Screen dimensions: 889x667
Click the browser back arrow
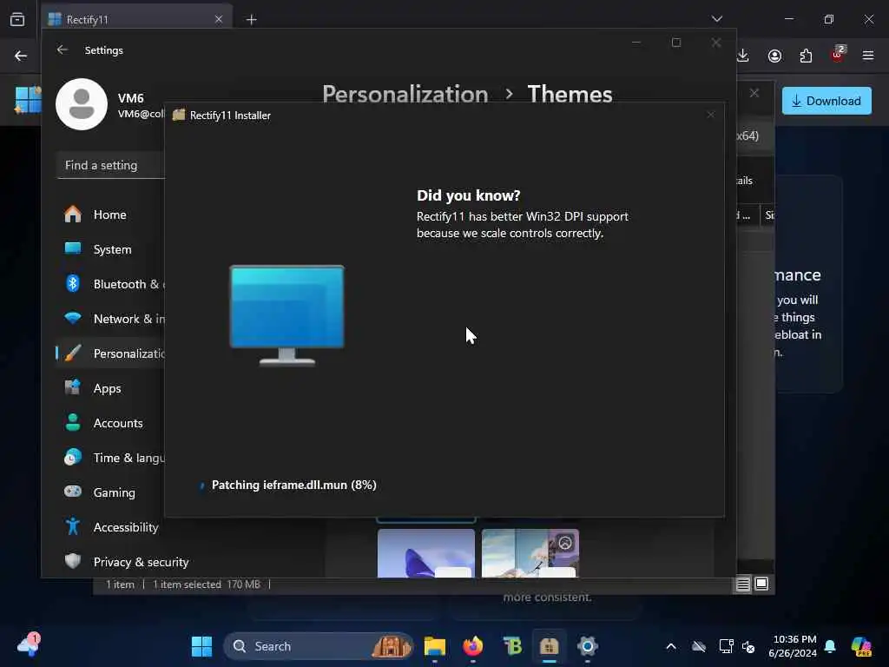(21, 56)
